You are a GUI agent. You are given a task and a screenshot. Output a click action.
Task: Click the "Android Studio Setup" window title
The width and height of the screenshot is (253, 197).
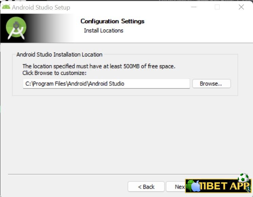[41, 7]
